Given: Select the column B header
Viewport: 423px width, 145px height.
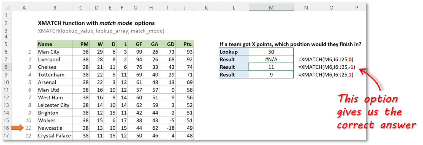Looking at the screenshot, I should pyautogui.click(x=55, y=8).
